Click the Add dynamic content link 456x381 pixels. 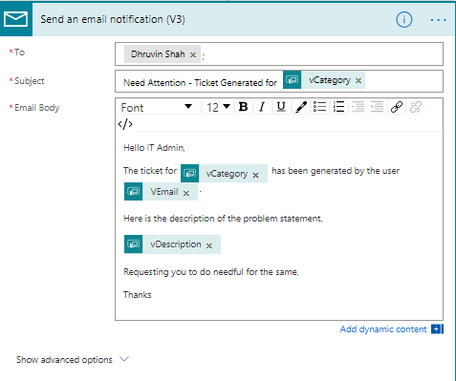(383, 329)
